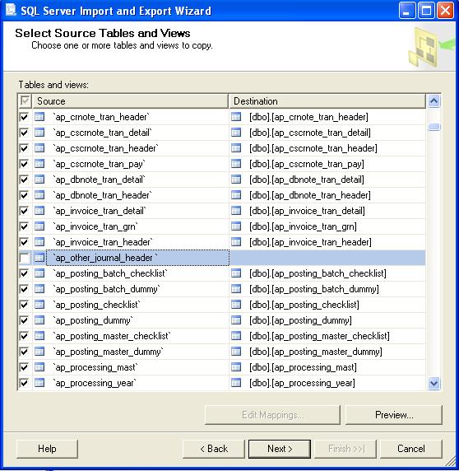Viewport: 459px width, 471px height.
Task: Toggle the select-all checkbox in Source header
Action: click(25, 101)
